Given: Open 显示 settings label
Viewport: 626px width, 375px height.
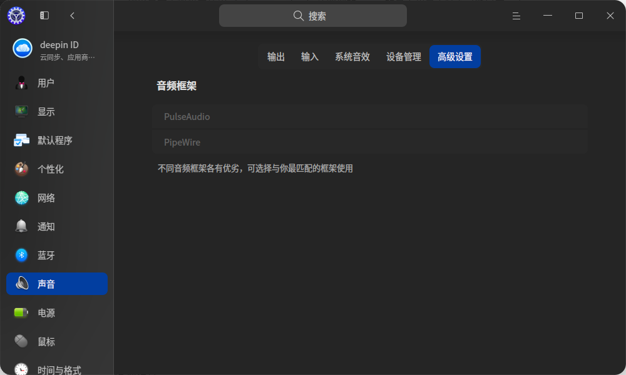Looking at the screenshot, I should [46, 112].
